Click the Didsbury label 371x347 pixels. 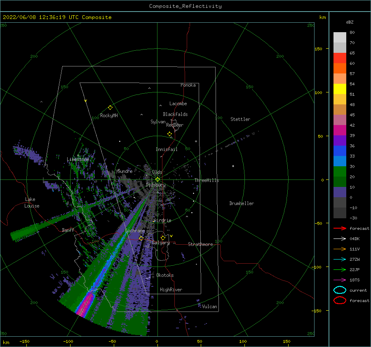click(156, 185)
